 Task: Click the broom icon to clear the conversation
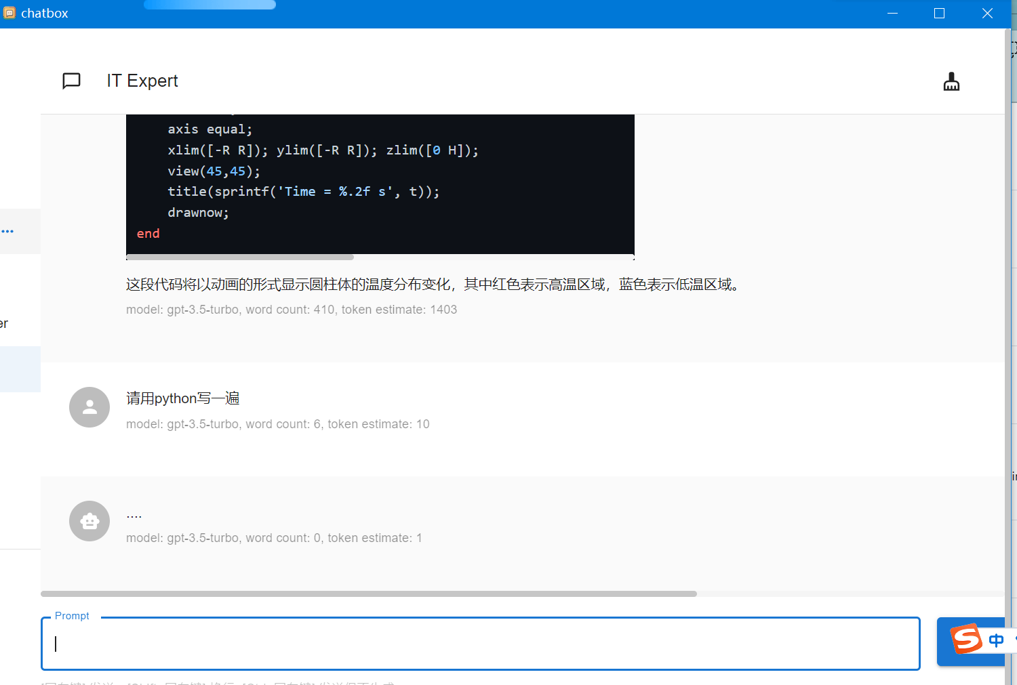pyautogui.click(x=951, y=81)
